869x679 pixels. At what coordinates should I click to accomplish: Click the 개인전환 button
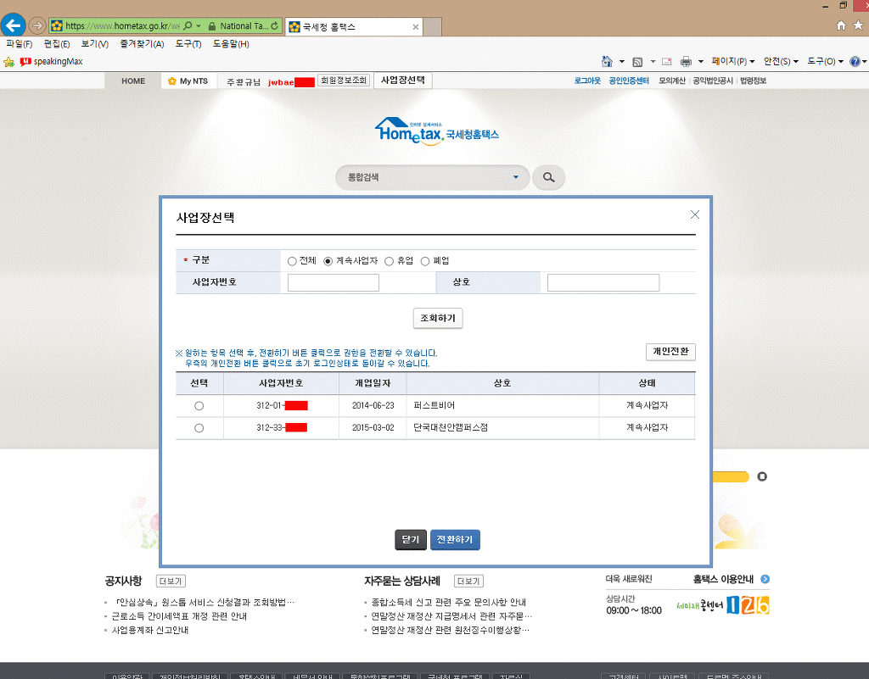pyautogui.click(x=670, y=352)
